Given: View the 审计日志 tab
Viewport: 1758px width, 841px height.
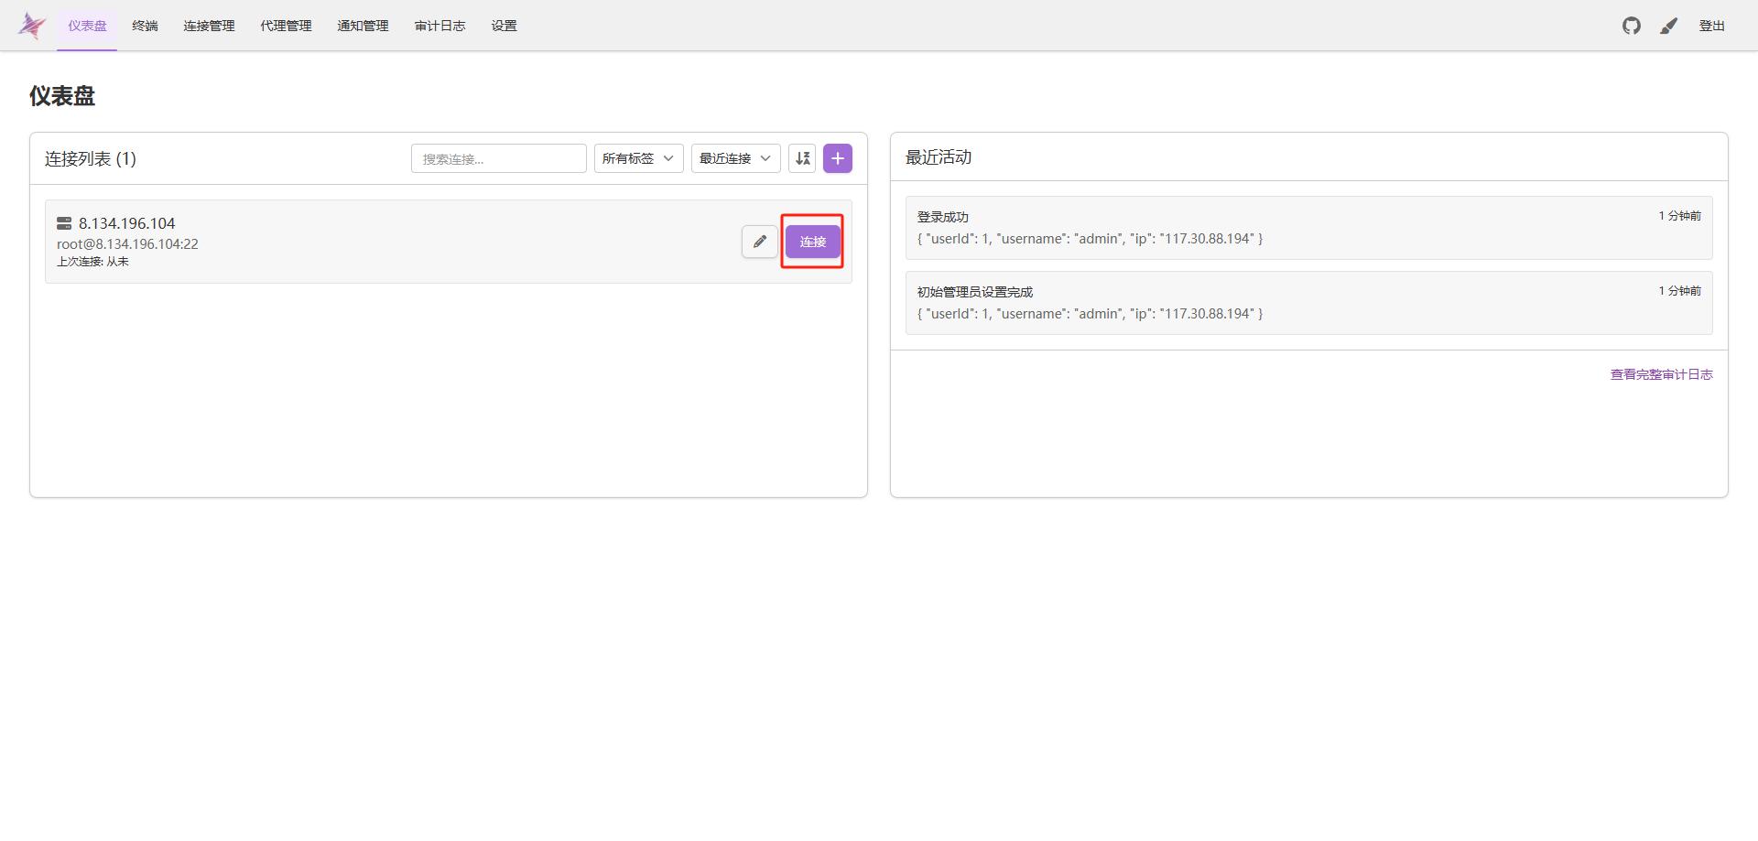Looking at the screenshot, I should [439, 26].
